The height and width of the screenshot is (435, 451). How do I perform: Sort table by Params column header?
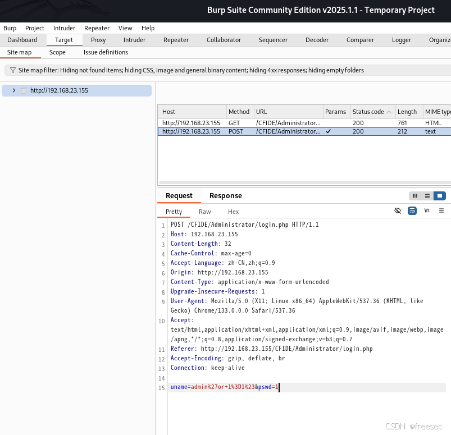pos(336,112)
